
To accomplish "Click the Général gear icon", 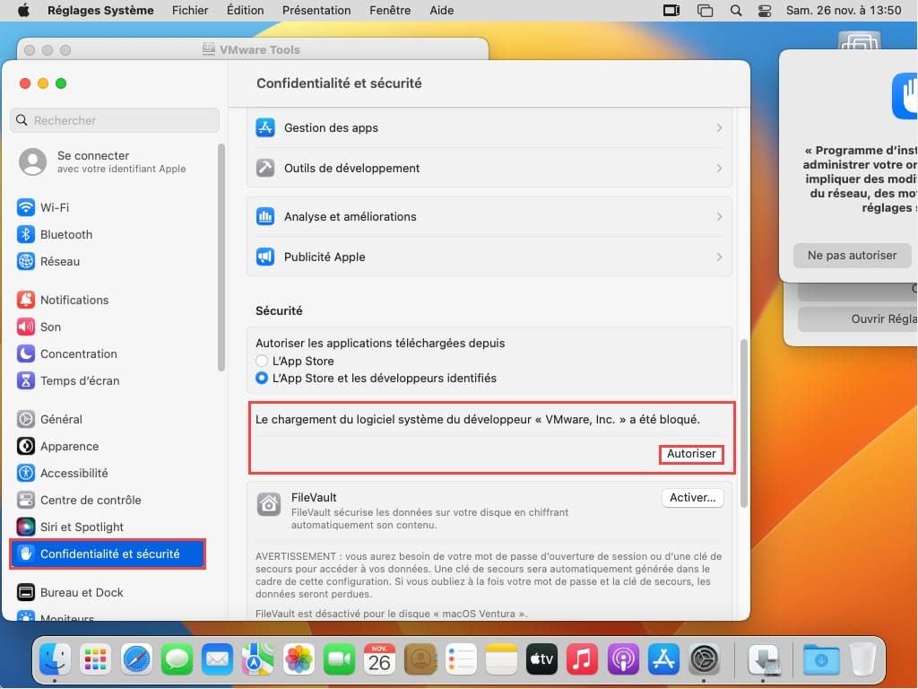I will coord(26,420).
